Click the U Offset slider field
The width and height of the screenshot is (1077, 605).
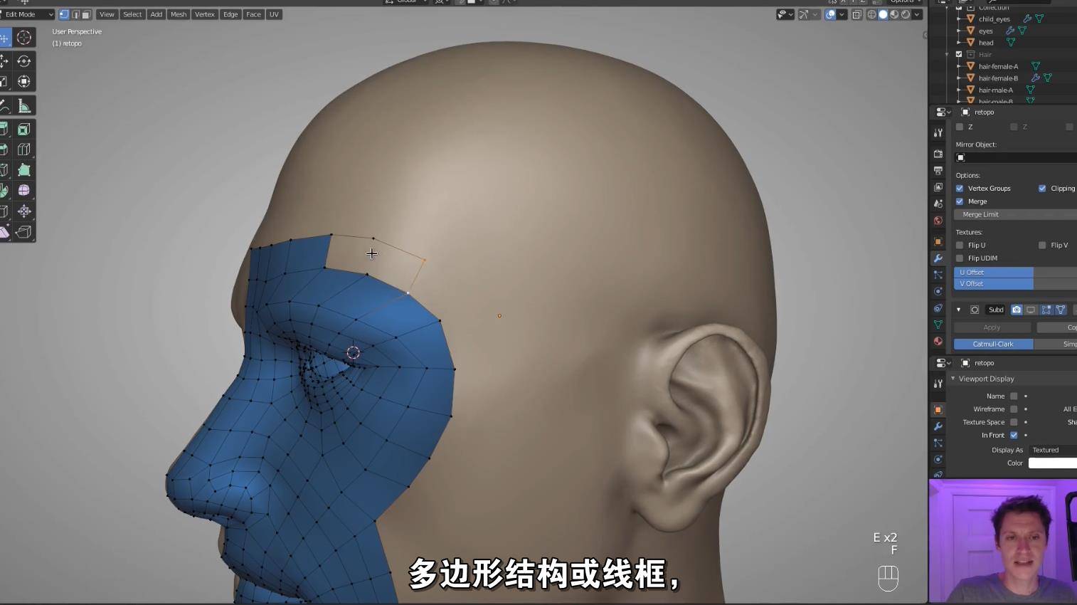[x=1015, y=273]
